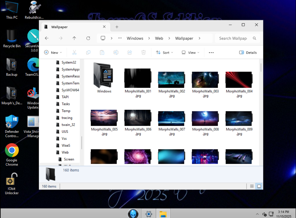Image resolution: width=296 pixels, height=218 pixels.
Task: Expand the New item dropdown
Action: [53, 52]
